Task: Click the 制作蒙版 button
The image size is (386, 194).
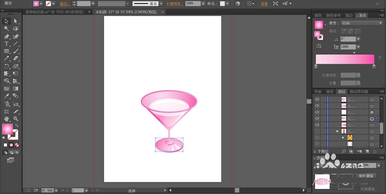Action: tap(366, 176)
